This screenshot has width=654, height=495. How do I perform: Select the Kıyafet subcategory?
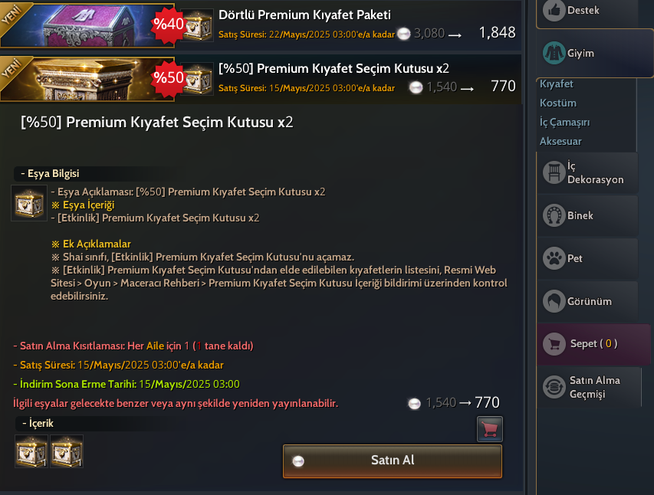point(557,84)
